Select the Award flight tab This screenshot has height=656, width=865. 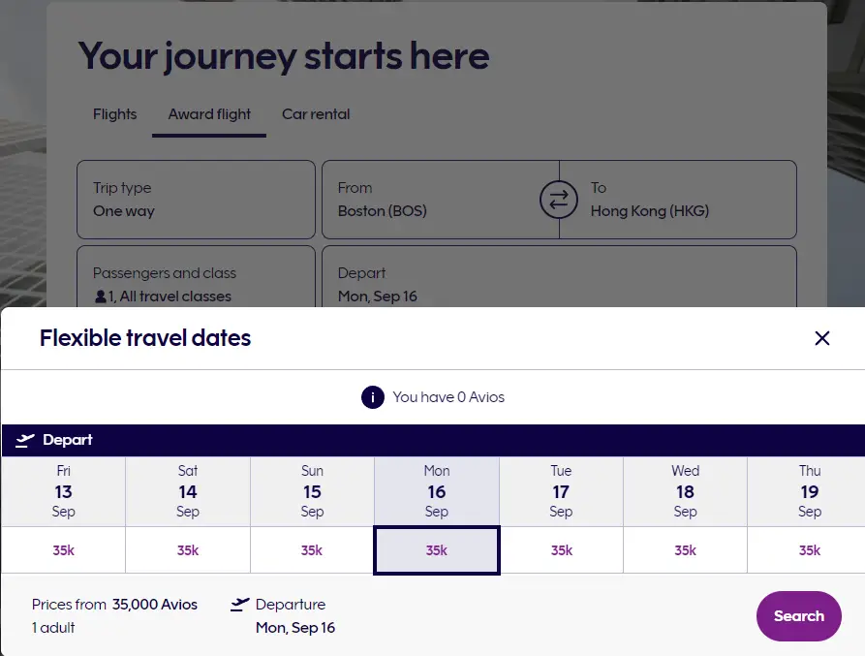click(x=209, y=114)
